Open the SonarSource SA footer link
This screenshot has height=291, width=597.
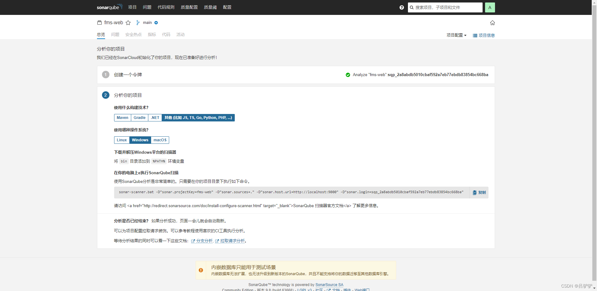click(329, 285)
